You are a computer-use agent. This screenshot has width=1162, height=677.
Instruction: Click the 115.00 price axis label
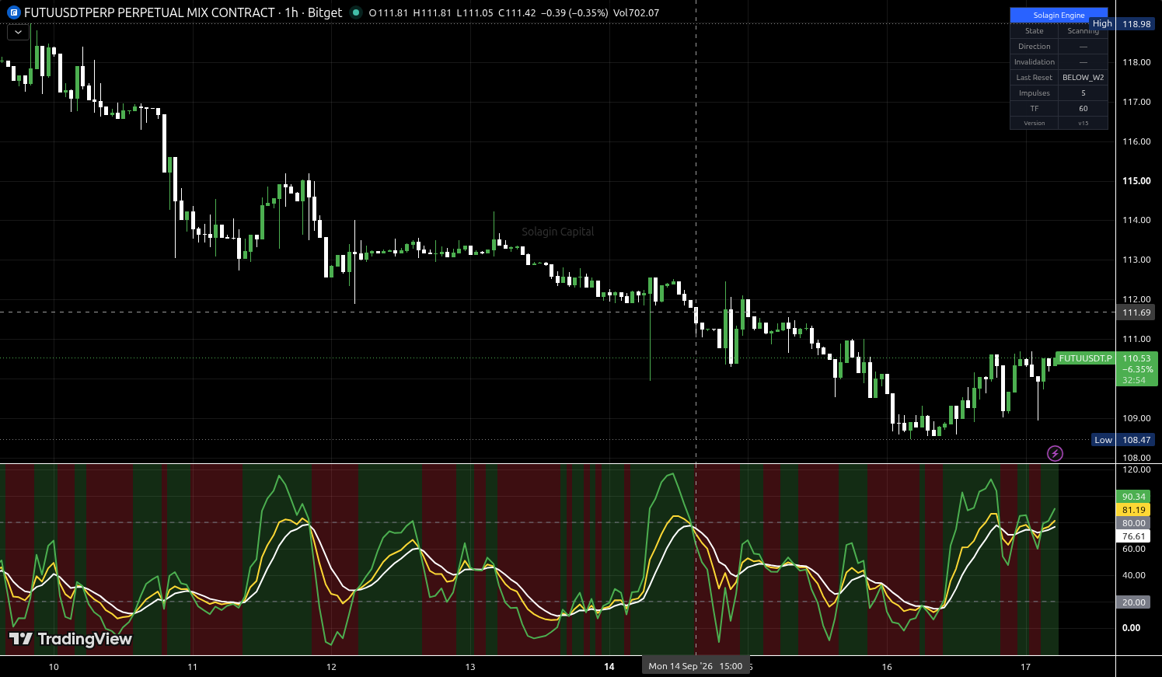click(1136, 181)
